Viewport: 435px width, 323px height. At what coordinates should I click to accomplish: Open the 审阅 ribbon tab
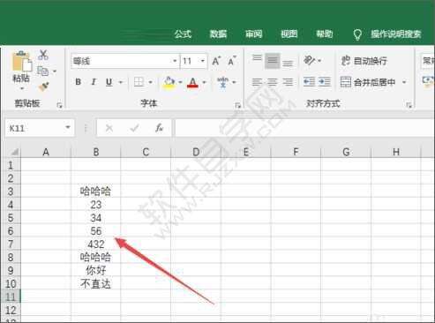pyautogui.click(x=254, y=34)
